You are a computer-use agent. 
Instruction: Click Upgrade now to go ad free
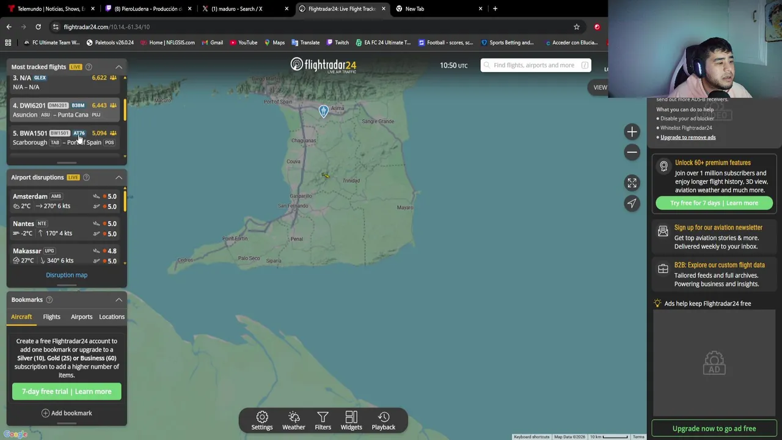(714, 428)
